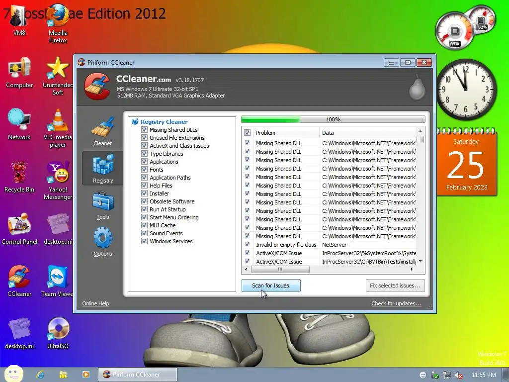509x382 pixels.
Task: Open the VM8 desktop icon
Action: point(19,20)
